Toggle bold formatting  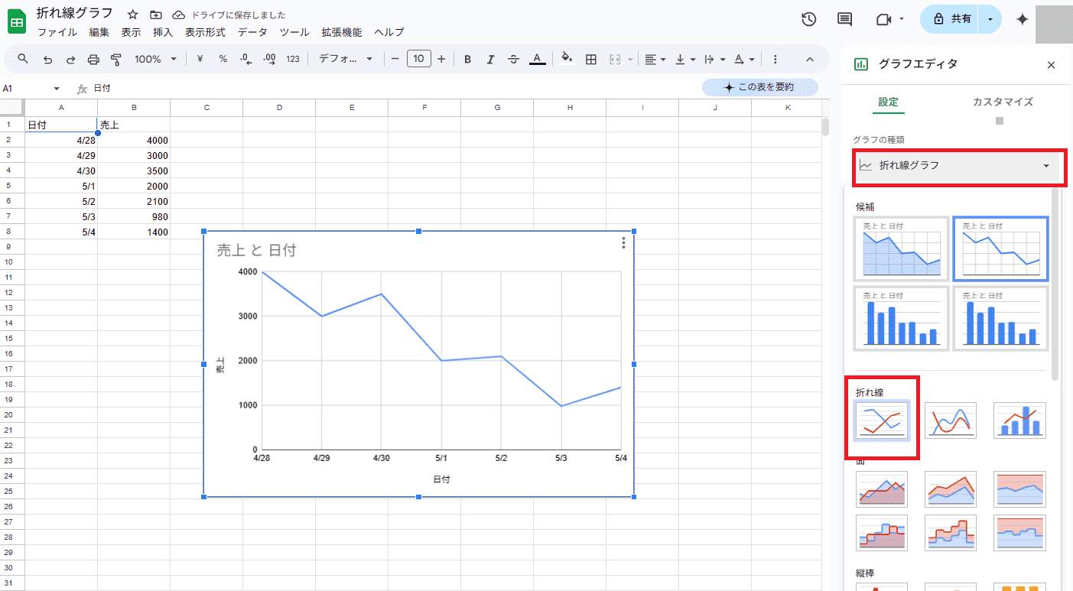pos(467,59)
